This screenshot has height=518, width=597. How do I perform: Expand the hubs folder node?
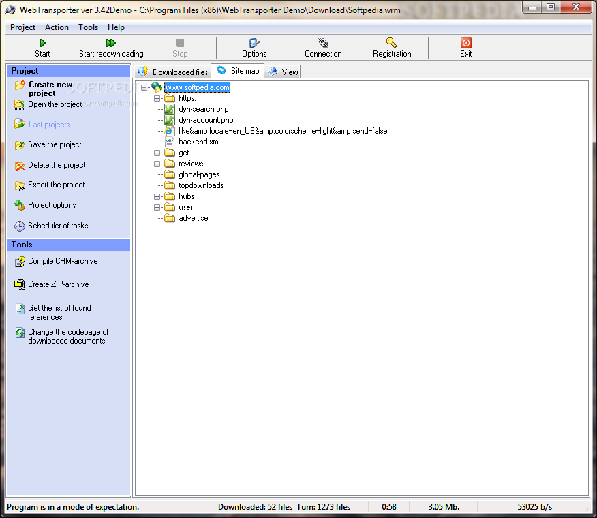157,197
